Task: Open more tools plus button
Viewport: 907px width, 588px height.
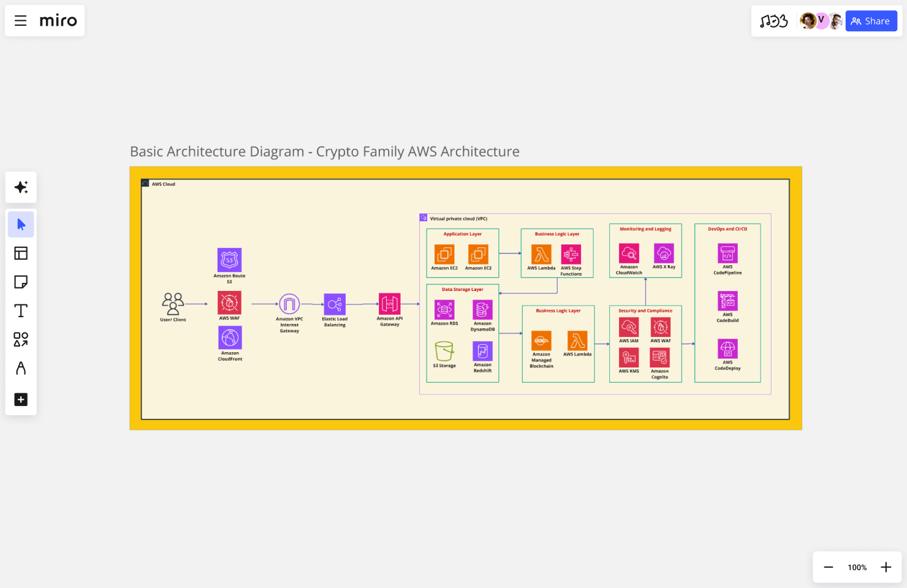Action: [21, 399]
